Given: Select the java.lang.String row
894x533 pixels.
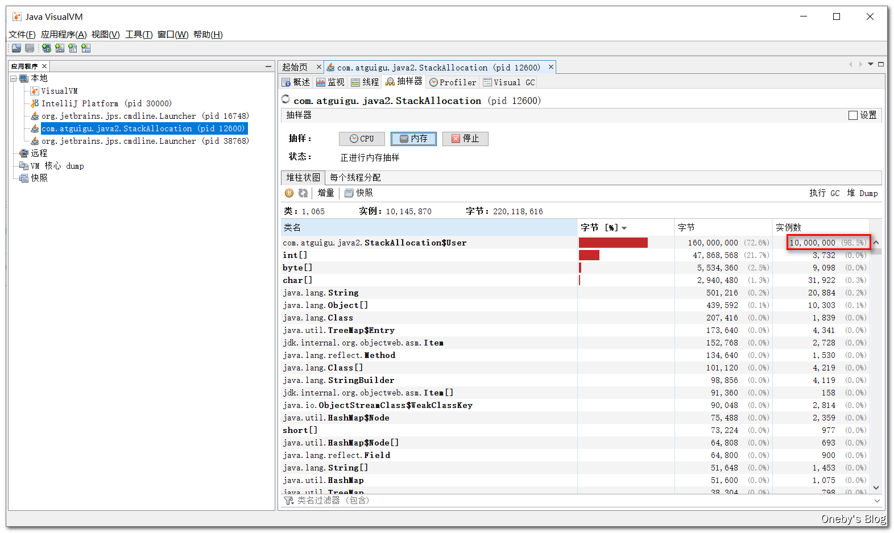Looking at the screenshot, I should 576,293.
